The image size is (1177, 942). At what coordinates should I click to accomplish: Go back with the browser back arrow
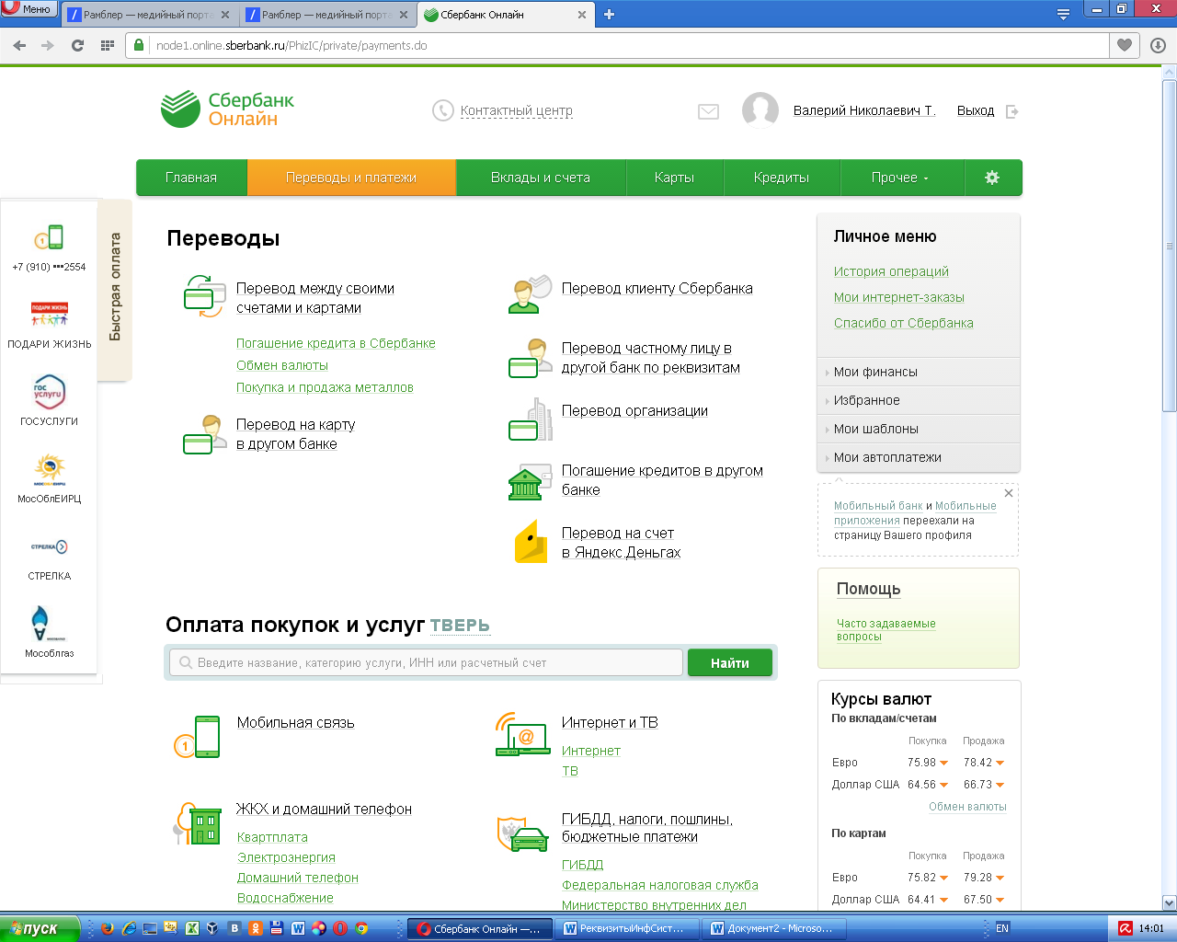(20, 45)
